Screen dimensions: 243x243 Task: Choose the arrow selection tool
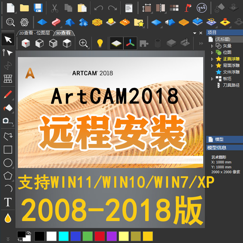(8, 39)
